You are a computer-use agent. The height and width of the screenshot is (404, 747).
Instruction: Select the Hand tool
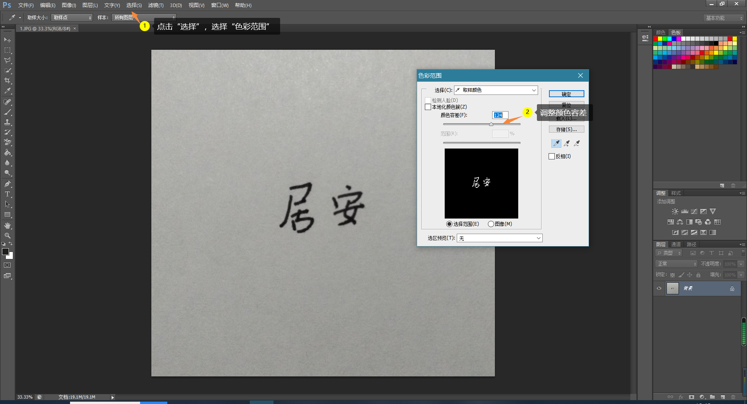point(7,226)
